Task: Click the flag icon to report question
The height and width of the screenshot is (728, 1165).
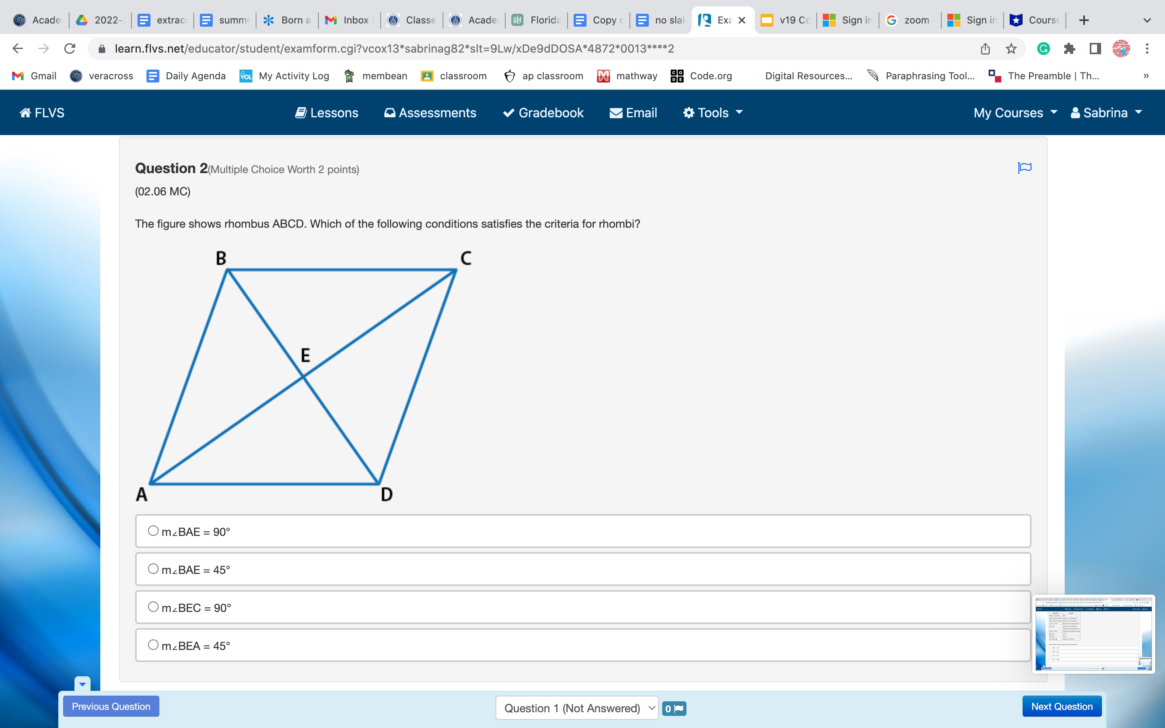Action: [1024, 168]
